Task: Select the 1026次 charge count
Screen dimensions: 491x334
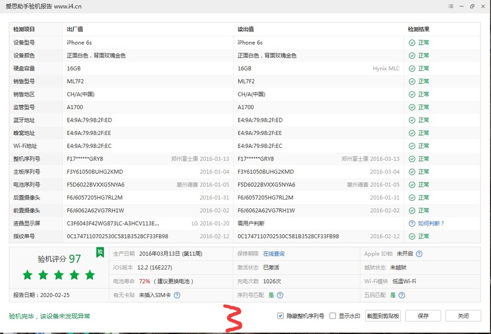Action: (x=272, y=281)
